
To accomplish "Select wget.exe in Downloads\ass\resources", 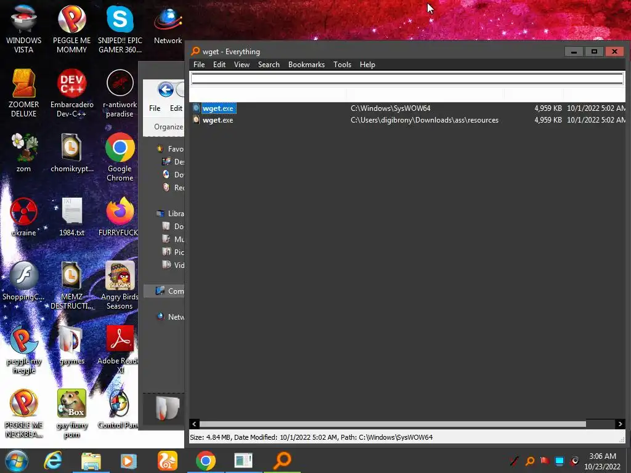I will [218, 120].
